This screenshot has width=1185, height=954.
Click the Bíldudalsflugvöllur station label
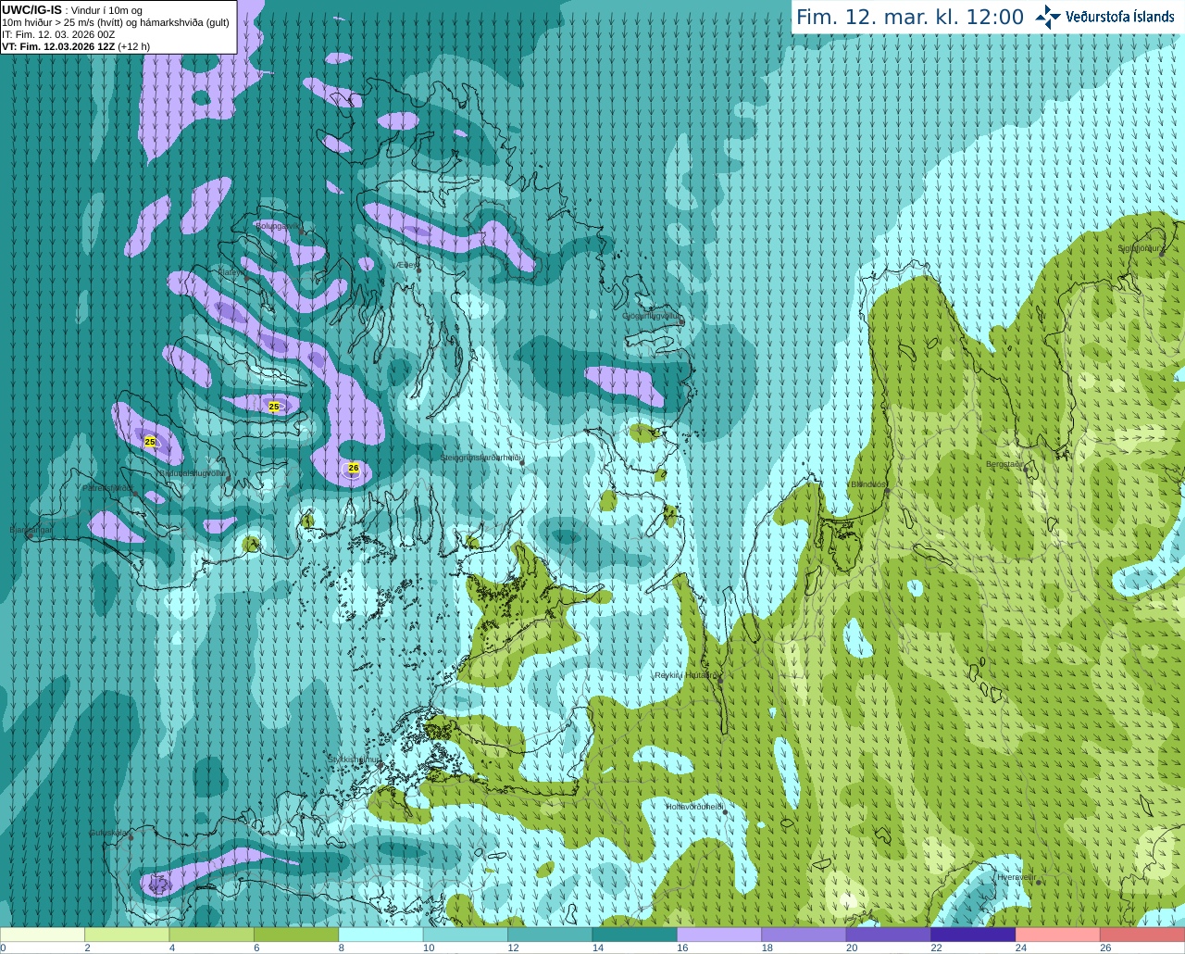click(193, 472)
